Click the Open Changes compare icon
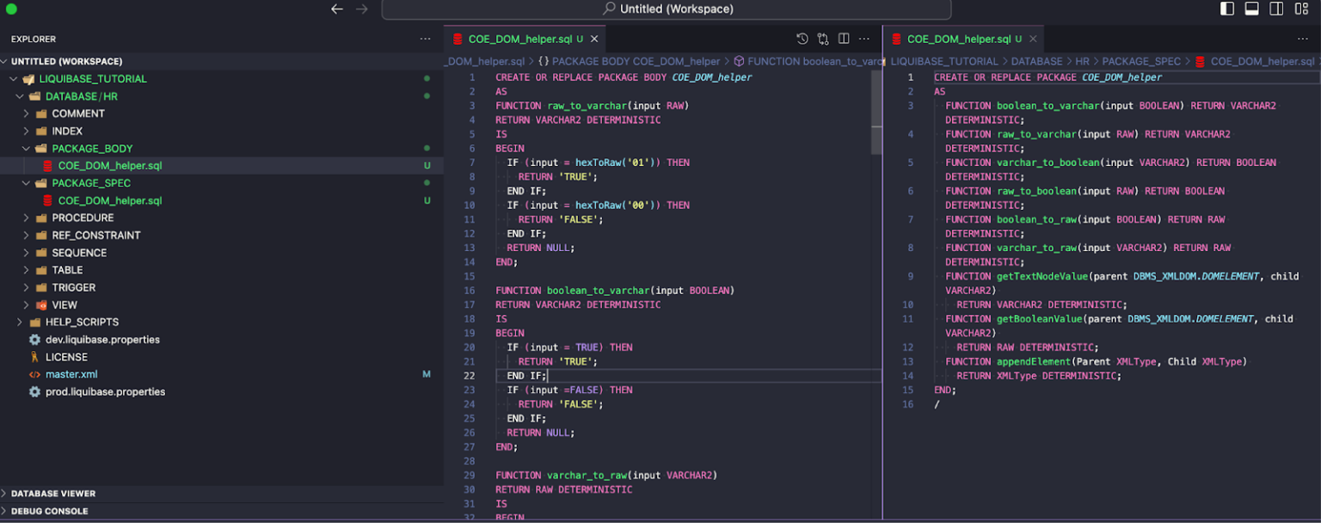 (x=823, y=39)
